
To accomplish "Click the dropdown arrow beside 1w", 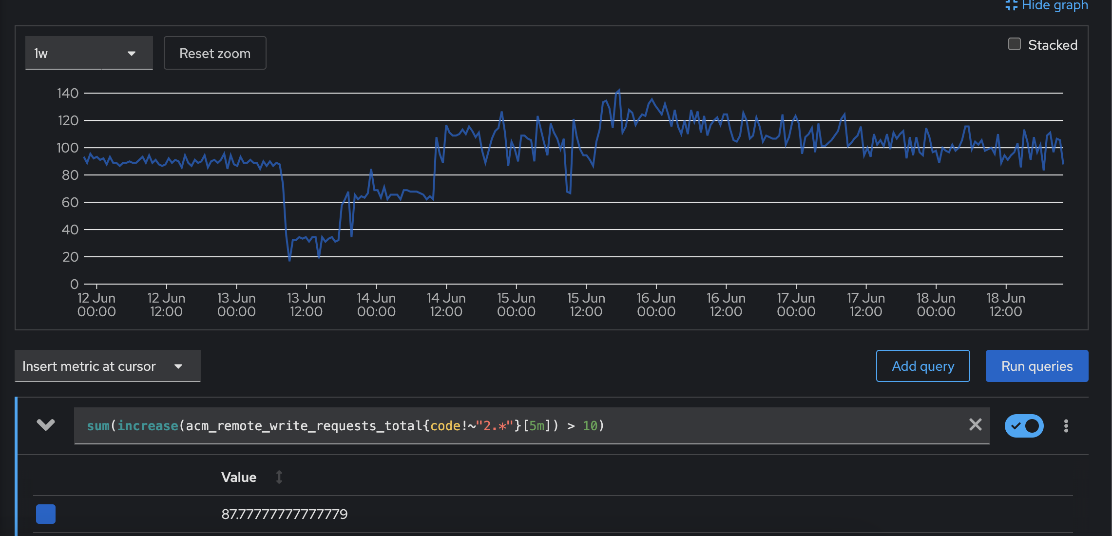I will (x=132, y=53).
